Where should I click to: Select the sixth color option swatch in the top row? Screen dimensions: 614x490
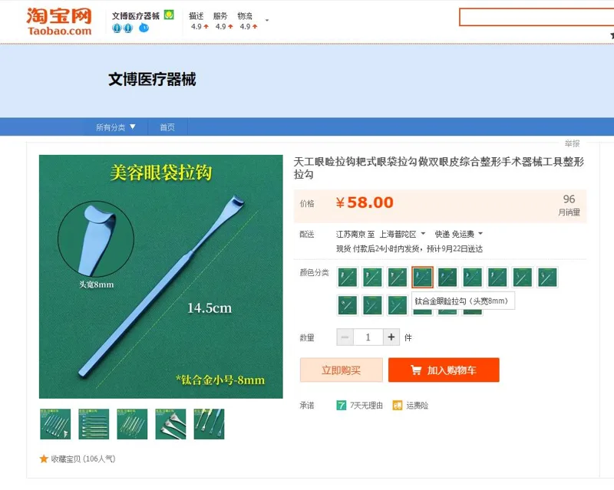473,277
